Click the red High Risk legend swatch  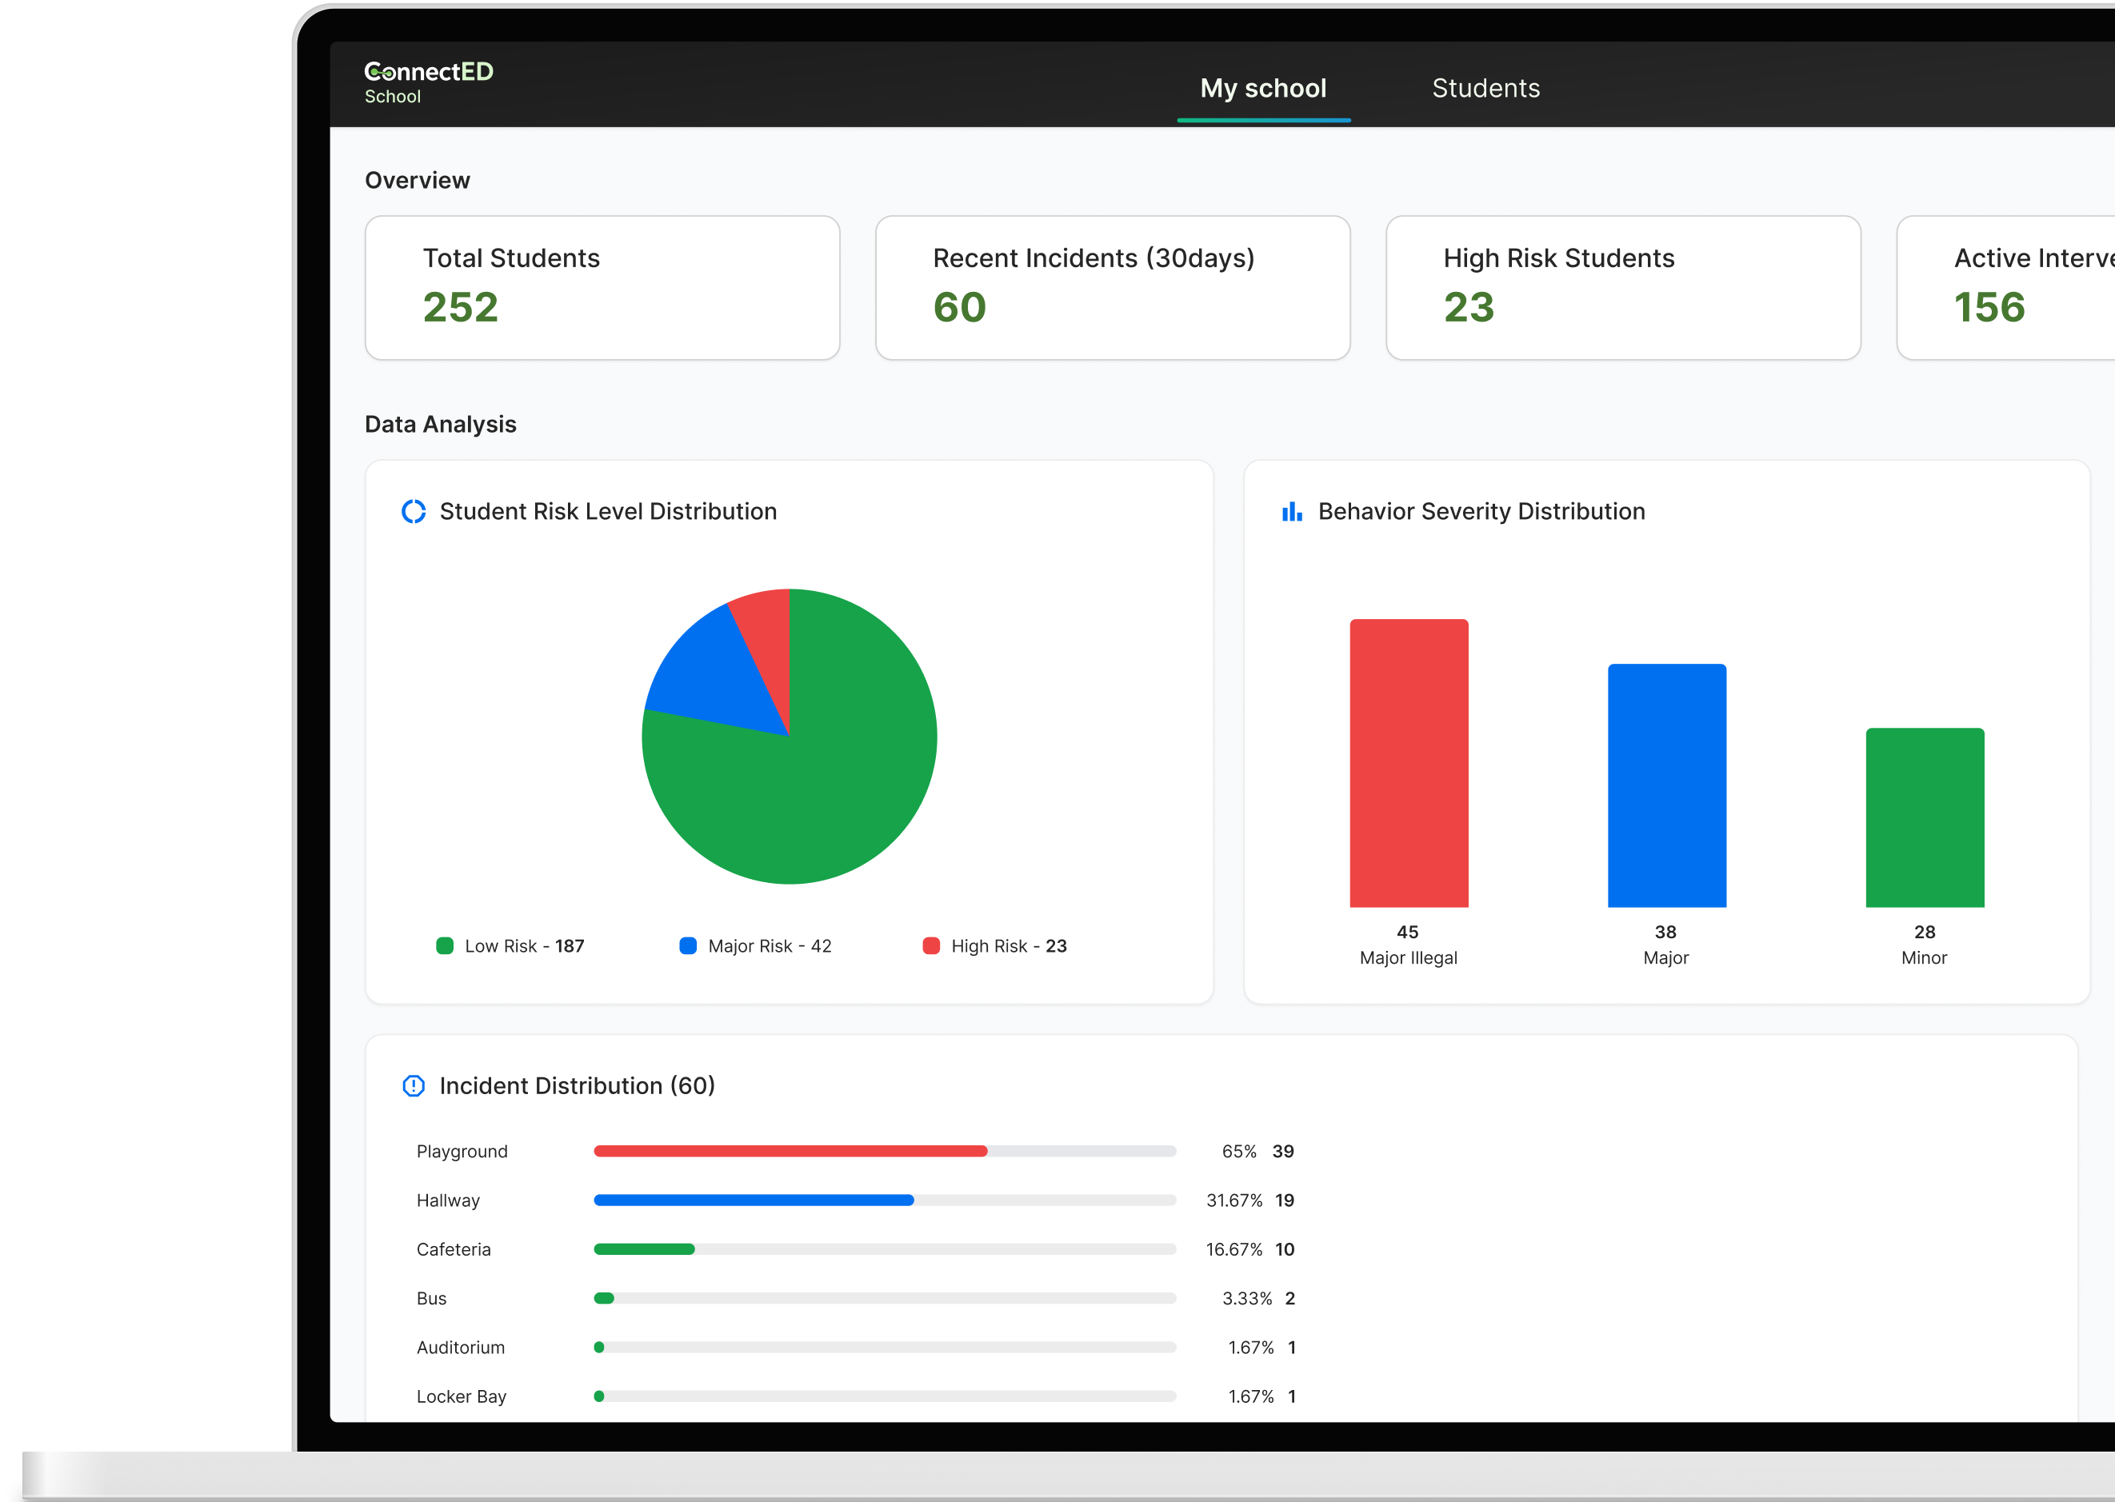930,945
